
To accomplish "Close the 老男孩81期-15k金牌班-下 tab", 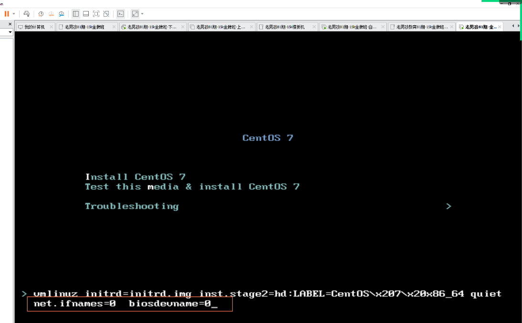I will click(183, 27).
